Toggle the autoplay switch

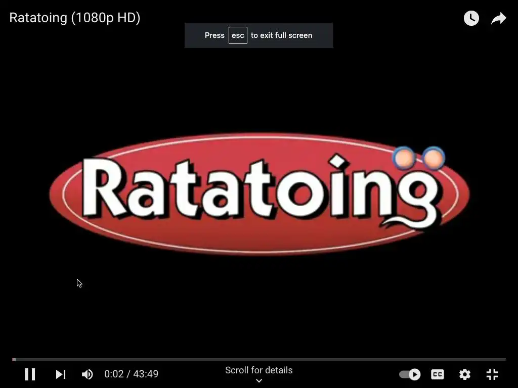tap(410, 374)
